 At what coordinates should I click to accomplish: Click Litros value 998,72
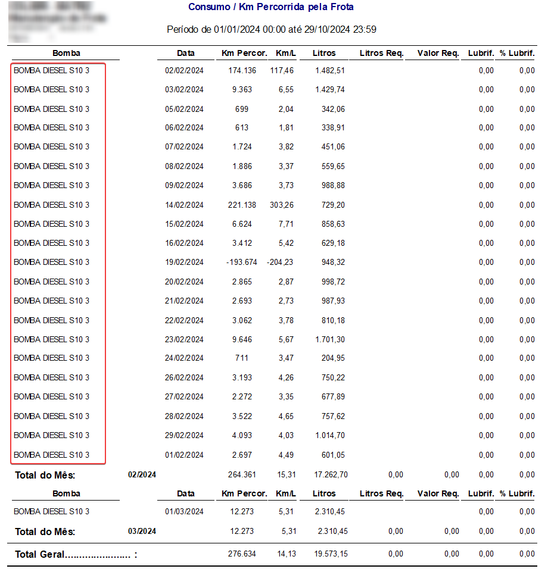pyautogui.click(x=333, y=282)
